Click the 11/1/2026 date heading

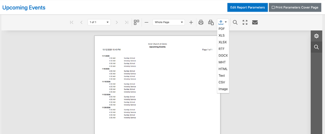click(106, 56)
